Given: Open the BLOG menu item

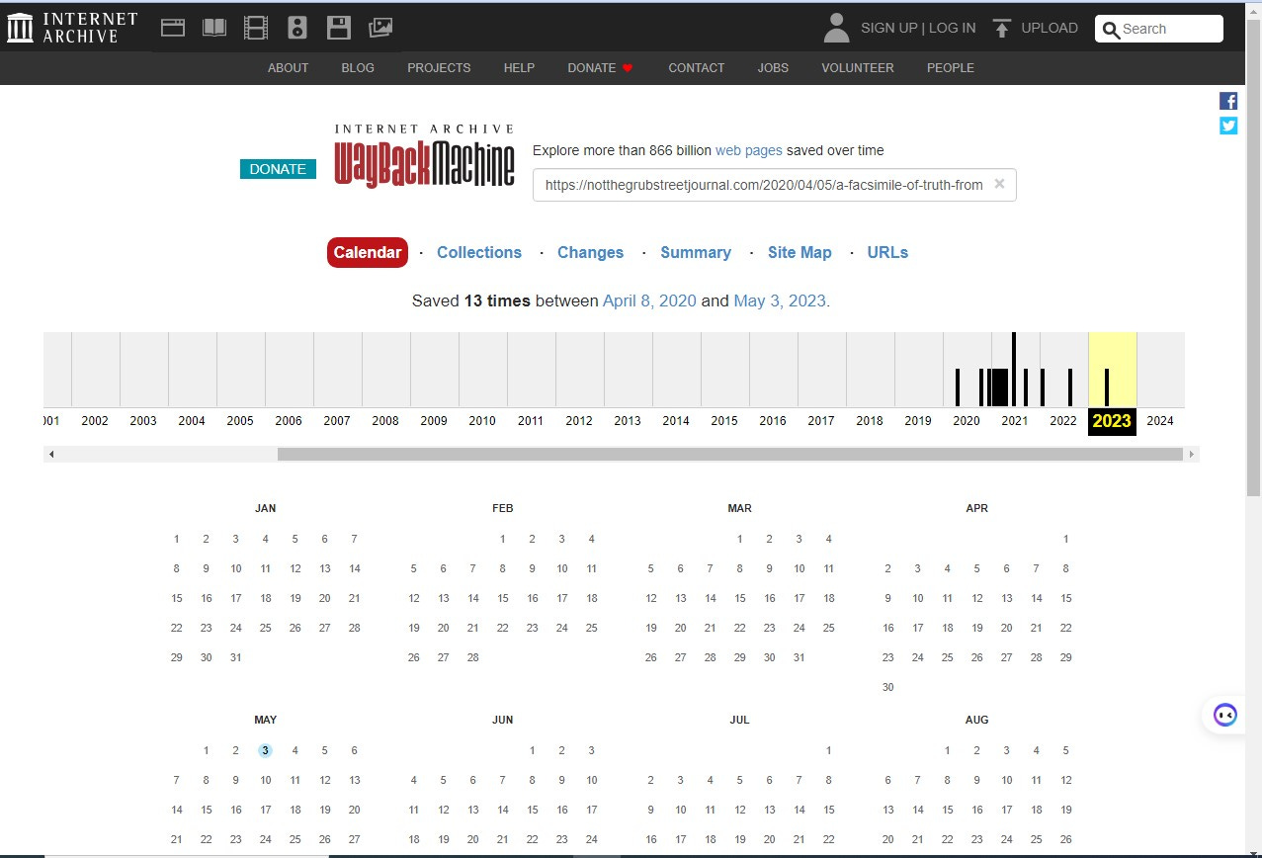Looking at the screenshot, I should pyautogui.click(x=358, y=68).
